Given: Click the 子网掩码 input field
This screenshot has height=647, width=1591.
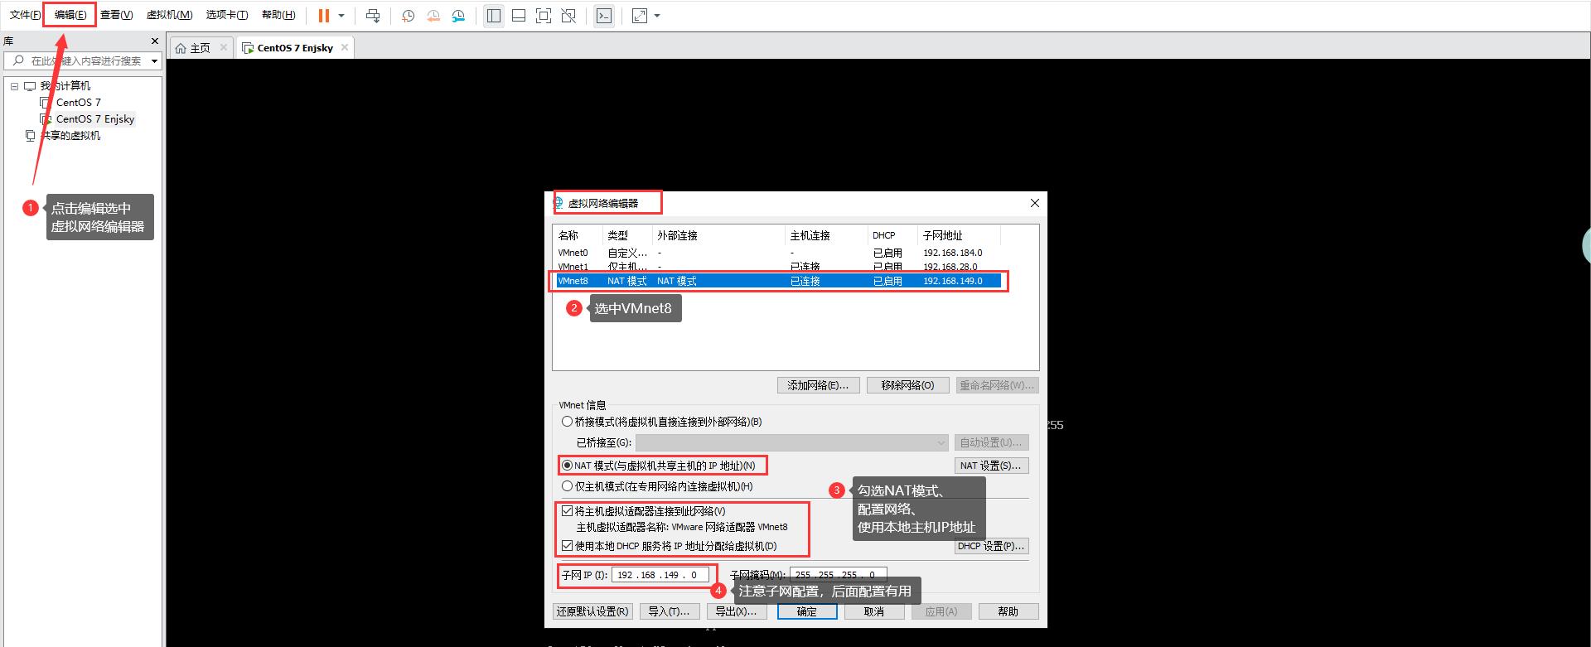Looking at the screenshot, I should coord(839,575).
